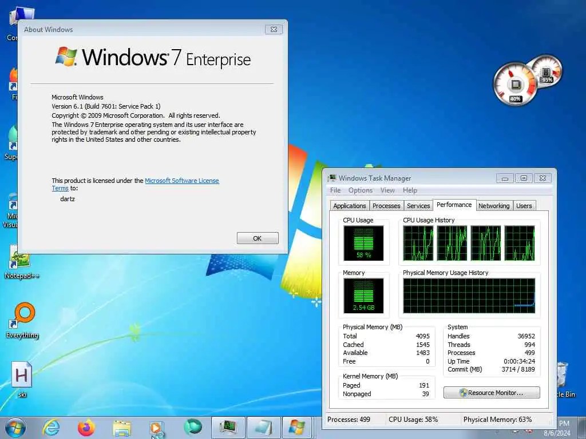Click the taskbar date 8/6/2024
The width and height of the screenshot is (586, 439).
[x=557, y=433]
